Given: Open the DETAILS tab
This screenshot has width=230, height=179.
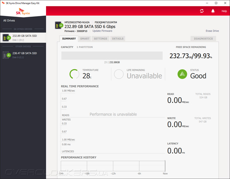Looking at the screenshot, I should tap(118, 39).
